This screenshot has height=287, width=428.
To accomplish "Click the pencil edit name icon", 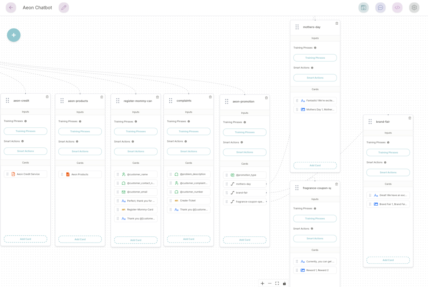I will click(x=64, y=8).
